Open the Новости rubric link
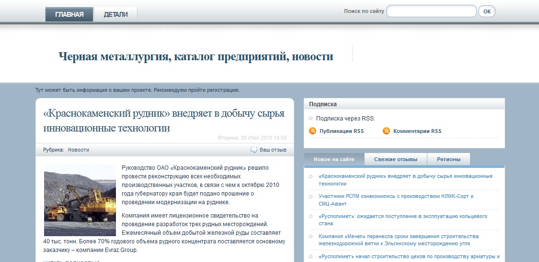The width and height of the screenshot is (539, 262). [79, 150]
